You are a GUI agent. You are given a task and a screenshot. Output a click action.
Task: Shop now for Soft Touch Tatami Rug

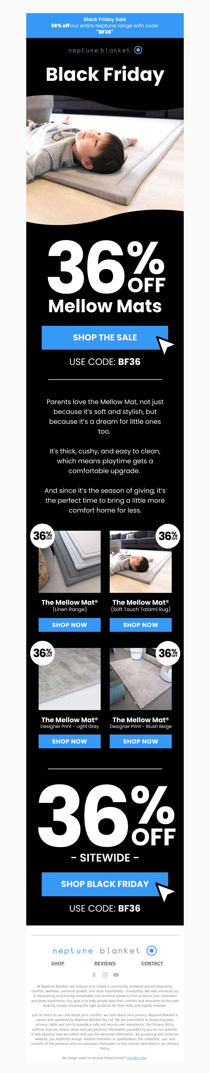point(140,624)
